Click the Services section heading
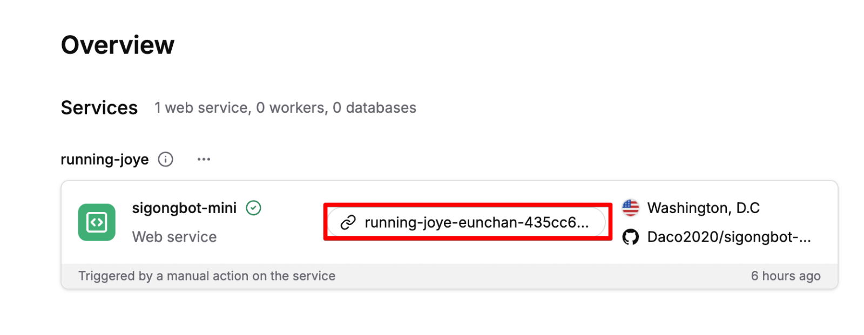 99,108
